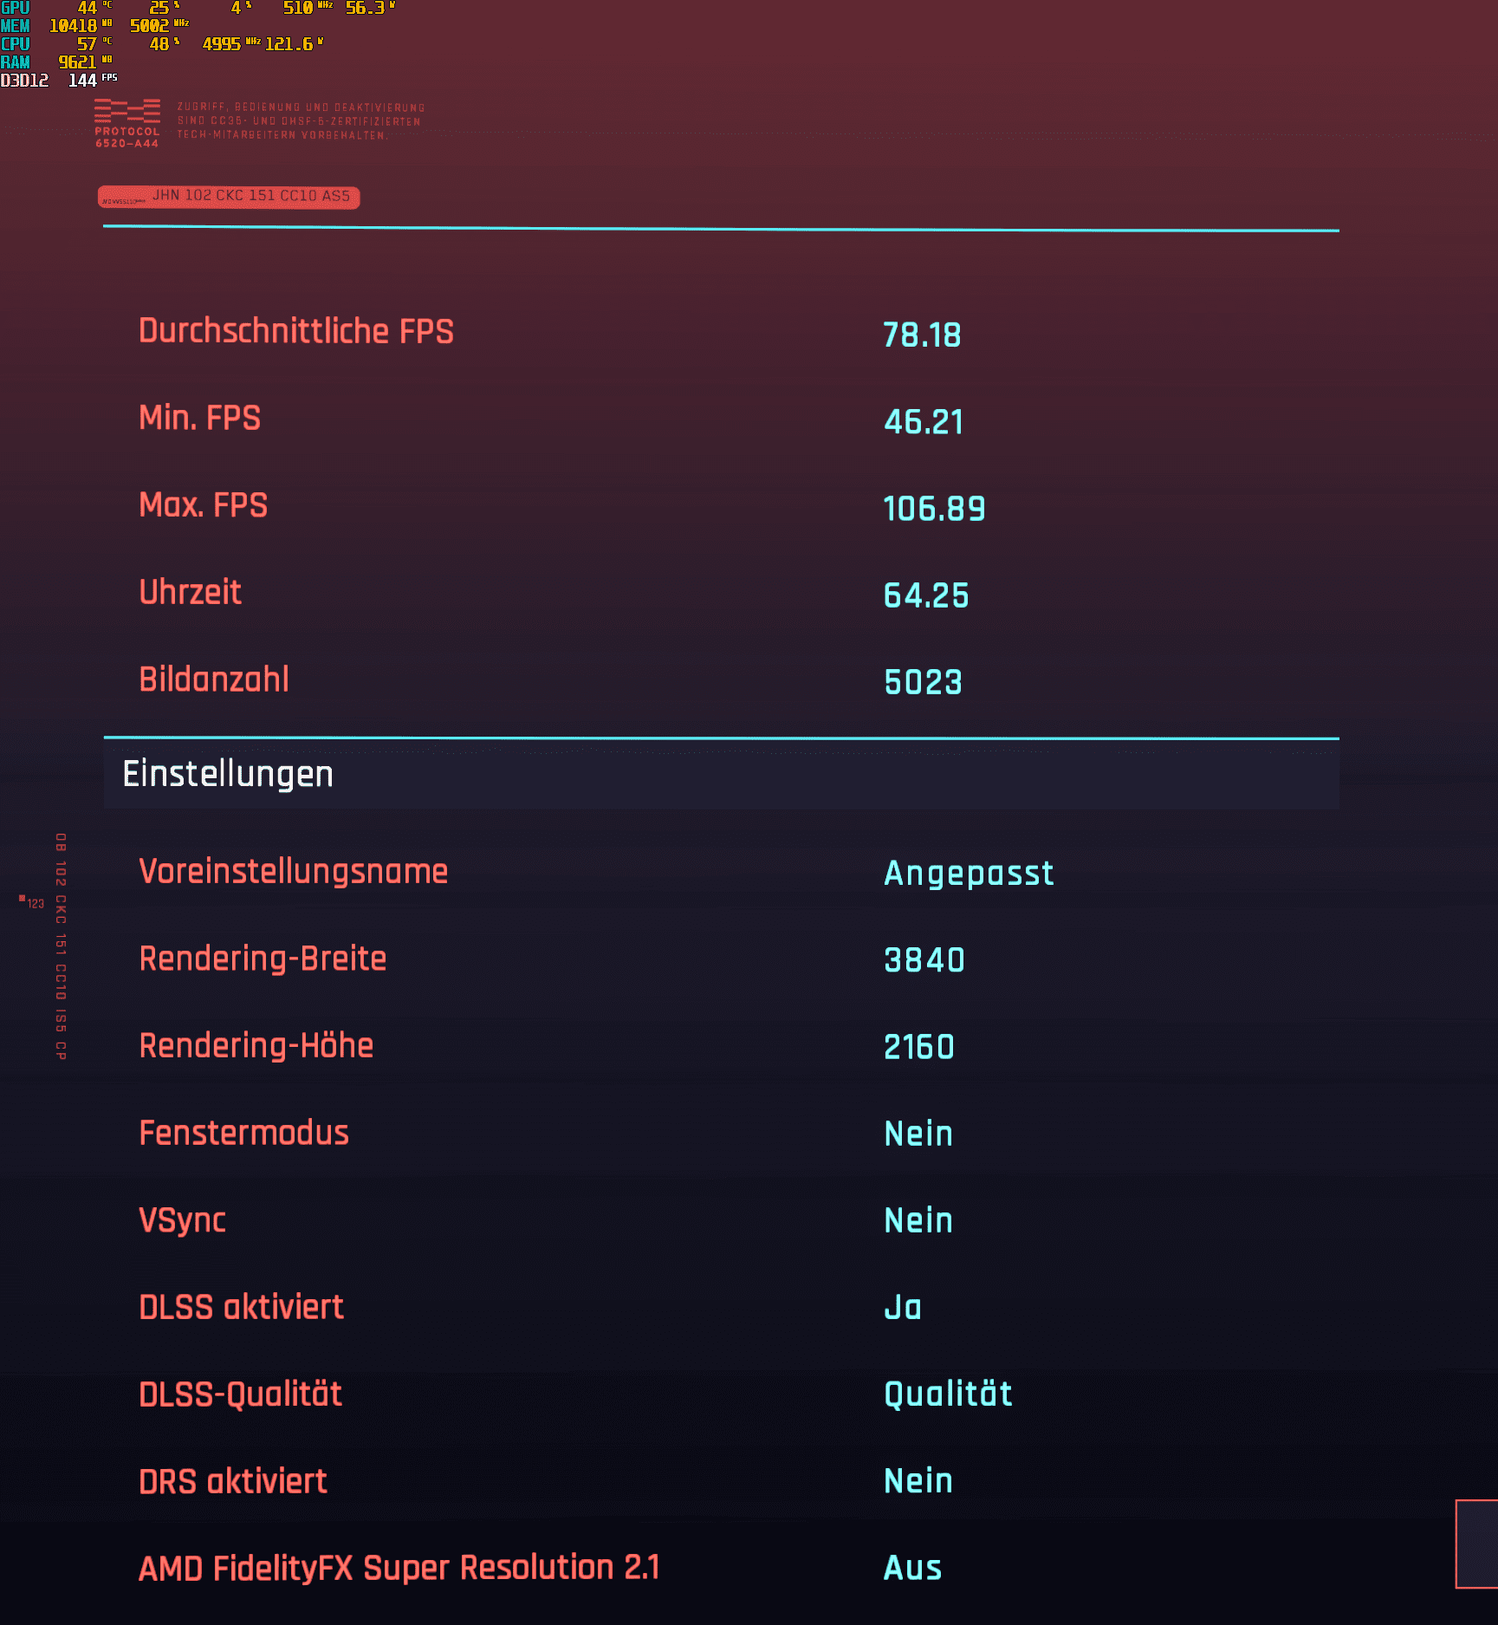Image resolution: width=1498 pixels, height=1625 pixels.
Task: Toggle the VSync Nein value
Action: [918, 1220]
